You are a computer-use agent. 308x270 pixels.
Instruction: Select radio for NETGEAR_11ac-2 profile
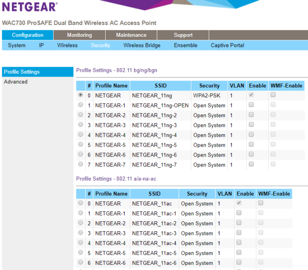tap(81, 223)
